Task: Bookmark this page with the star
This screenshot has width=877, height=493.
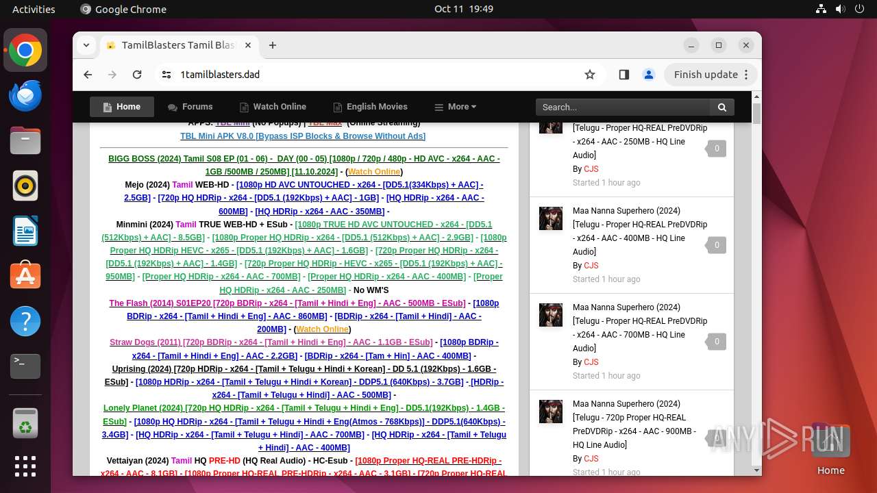Action: point(590,75)
